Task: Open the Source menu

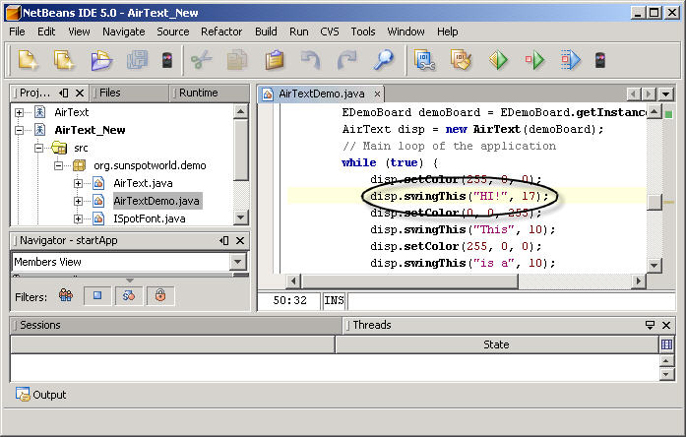Action: [x=173, y=31]
